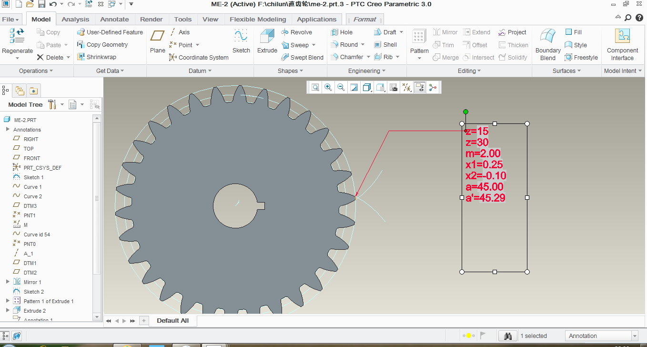Open the Engineering group dropdown
The width and height of the screenshot is (647, 347).
[x=367, y=71]
